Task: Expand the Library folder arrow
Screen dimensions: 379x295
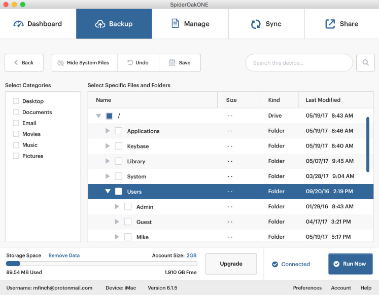Action: point(108,161)
